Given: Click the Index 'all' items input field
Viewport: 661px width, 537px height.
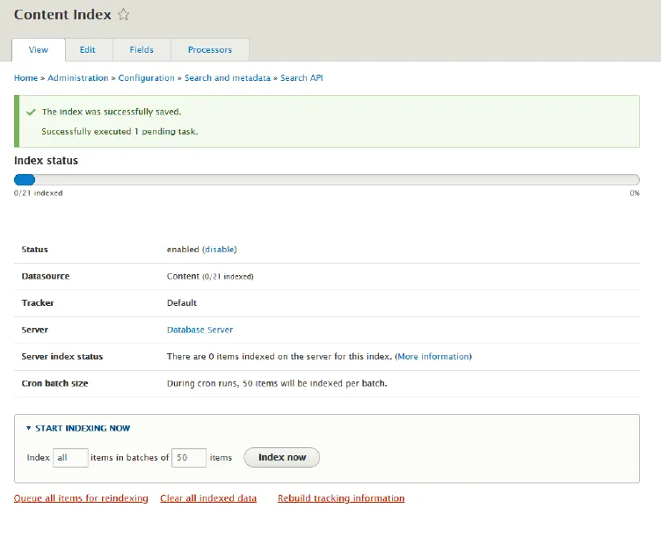Looking at the screenshot, I should (70, 458).
